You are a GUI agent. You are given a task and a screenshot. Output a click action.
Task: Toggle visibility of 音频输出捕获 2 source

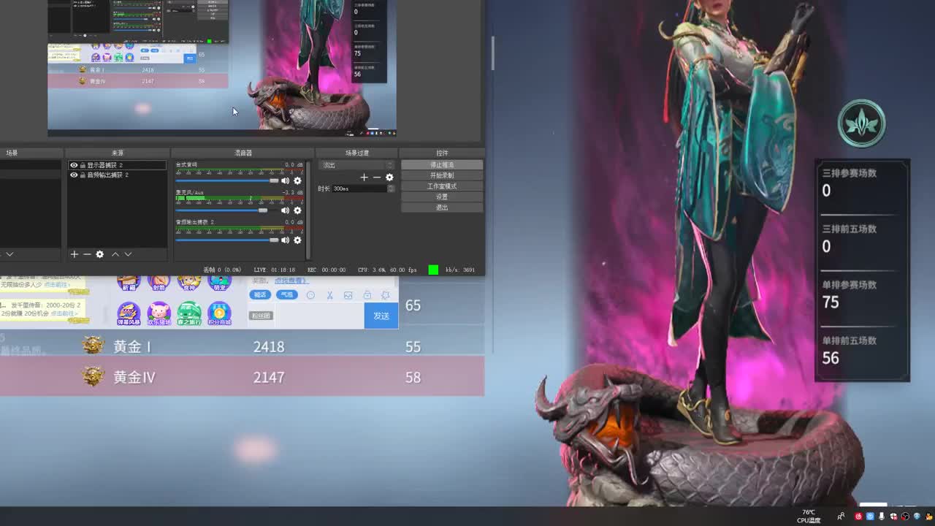74,175
